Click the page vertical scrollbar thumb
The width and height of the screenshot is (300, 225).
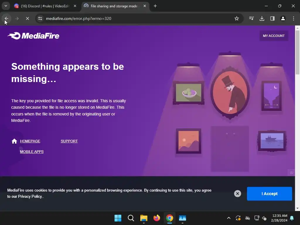pyautogui.click(x=297, y=52)
